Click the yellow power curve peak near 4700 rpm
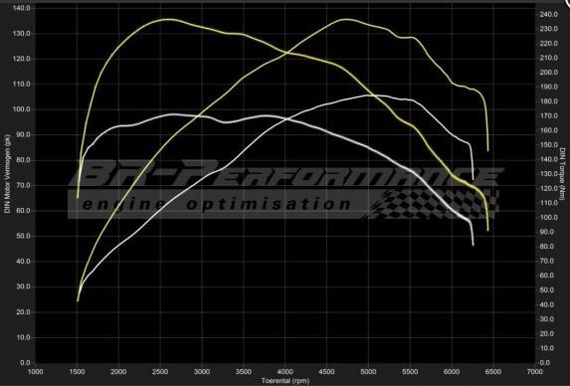Image resolution: width=570 pixels, height=386 pixels. [x=345, y=19]
